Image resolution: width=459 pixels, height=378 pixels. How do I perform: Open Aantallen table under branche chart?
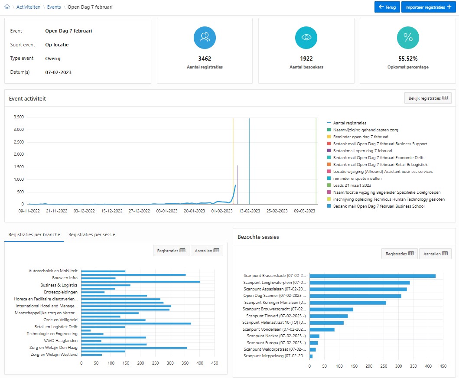(x=207, y=251)
